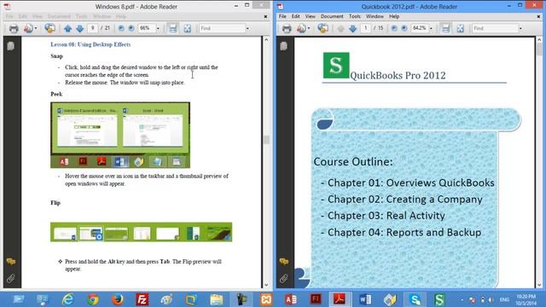Open dropdown arrow beside export icon, Quickbook 2012.pdf
The image size is (546, 307).
click(309, 28)
